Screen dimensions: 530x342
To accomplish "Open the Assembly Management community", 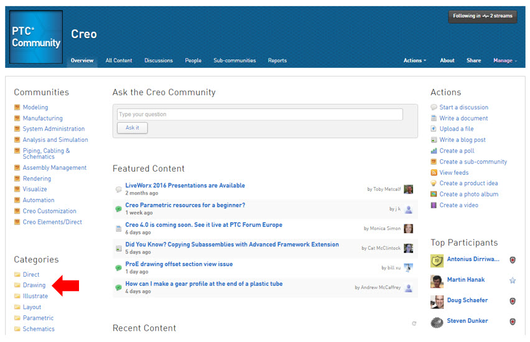I will coord(54,168).
